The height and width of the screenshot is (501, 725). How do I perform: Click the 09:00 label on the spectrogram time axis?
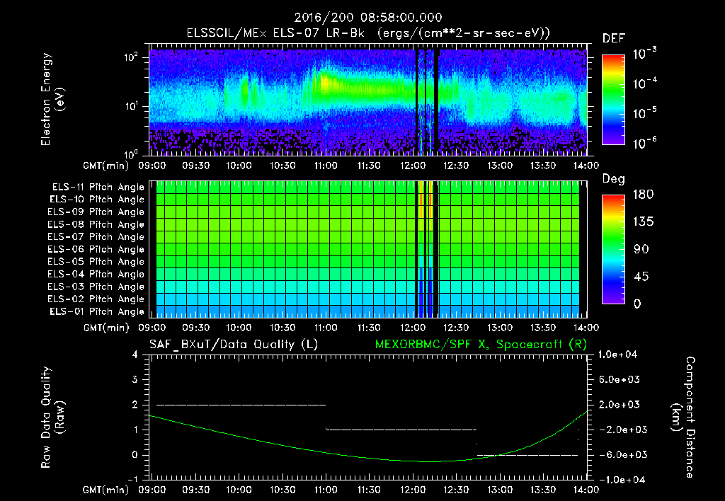pos(152,166)
